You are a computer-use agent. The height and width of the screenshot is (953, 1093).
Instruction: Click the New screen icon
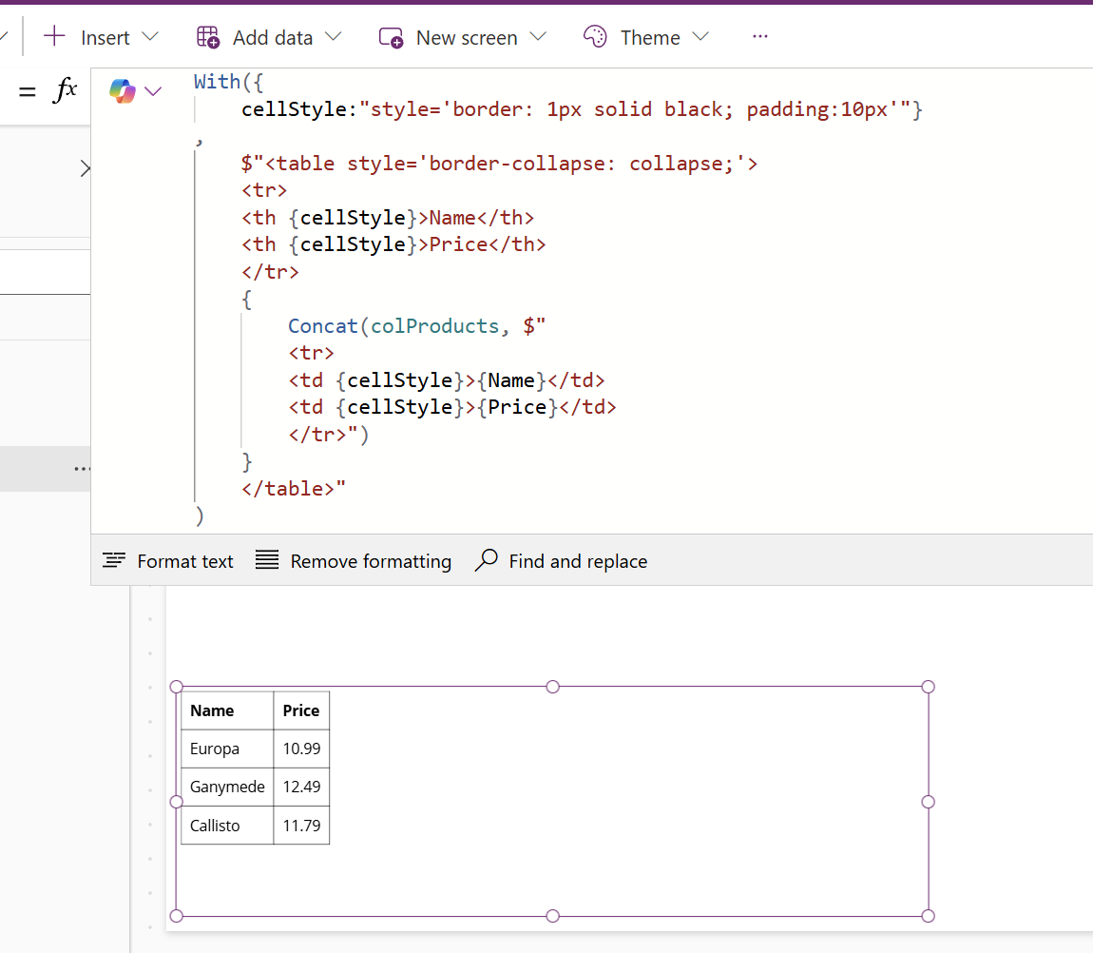(x=391, y=37)
